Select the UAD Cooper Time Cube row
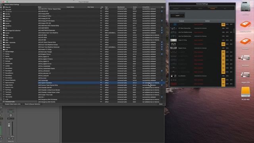254x143 pixels. click(102, 95)
